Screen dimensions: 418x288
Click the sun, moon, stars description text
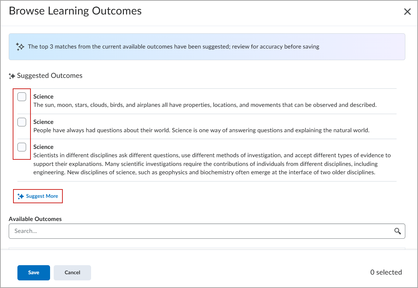click(x=205, y=105)
